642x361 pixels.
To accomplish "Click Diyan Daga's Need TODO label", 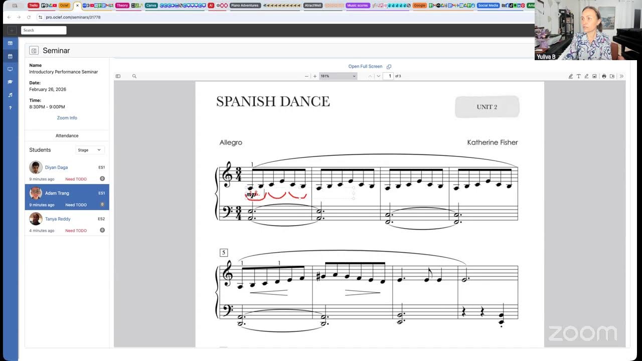I will pos(76,179).
